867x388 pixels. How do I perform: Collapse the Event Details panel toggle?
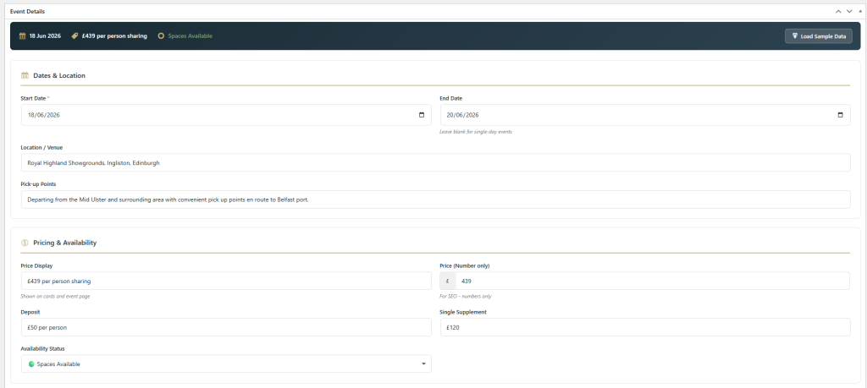pos(860,12)
